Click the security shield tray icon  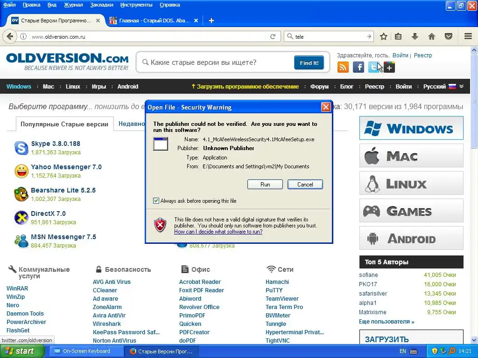click(x=435, y=351)
